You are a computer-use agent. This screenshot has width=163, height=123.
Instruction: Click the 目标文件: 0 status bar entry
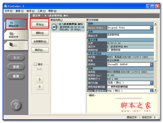tap(149, 117)
